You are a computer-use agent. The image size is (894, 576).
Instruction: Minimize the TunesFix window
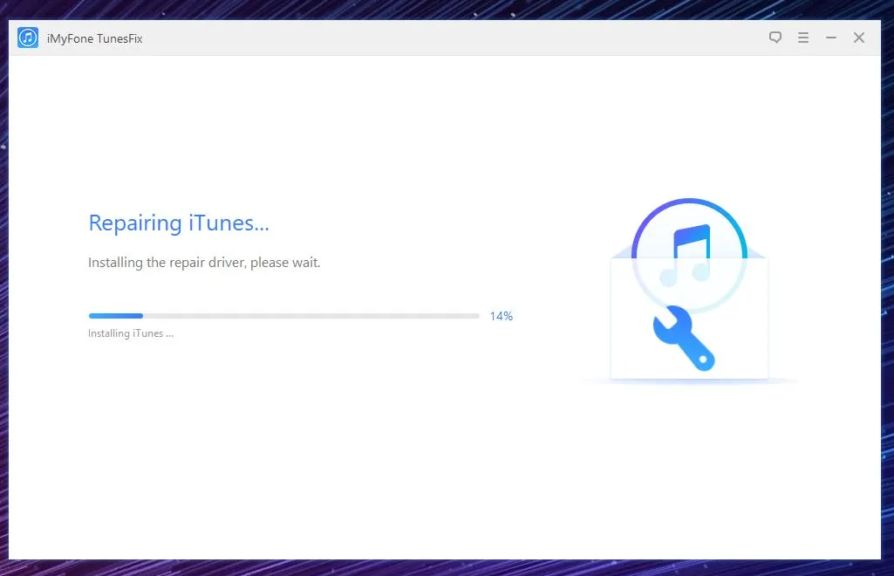830,38
